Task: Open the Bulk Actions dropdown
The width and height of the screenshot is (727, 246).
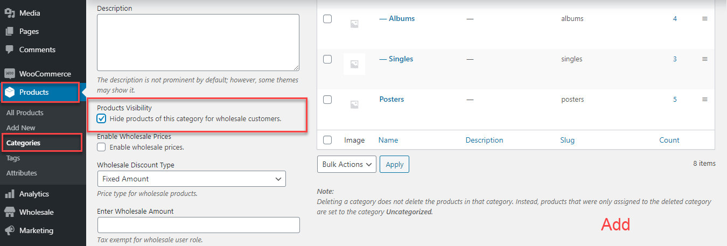Action: click(x=346, y=164)
